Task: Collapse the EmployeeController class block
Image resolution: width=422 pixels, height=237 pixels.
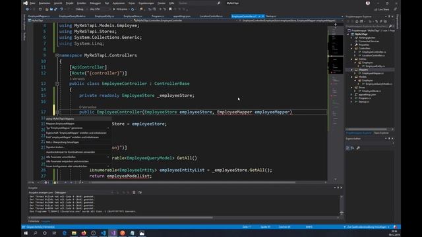Action: (x=57, y=84)
